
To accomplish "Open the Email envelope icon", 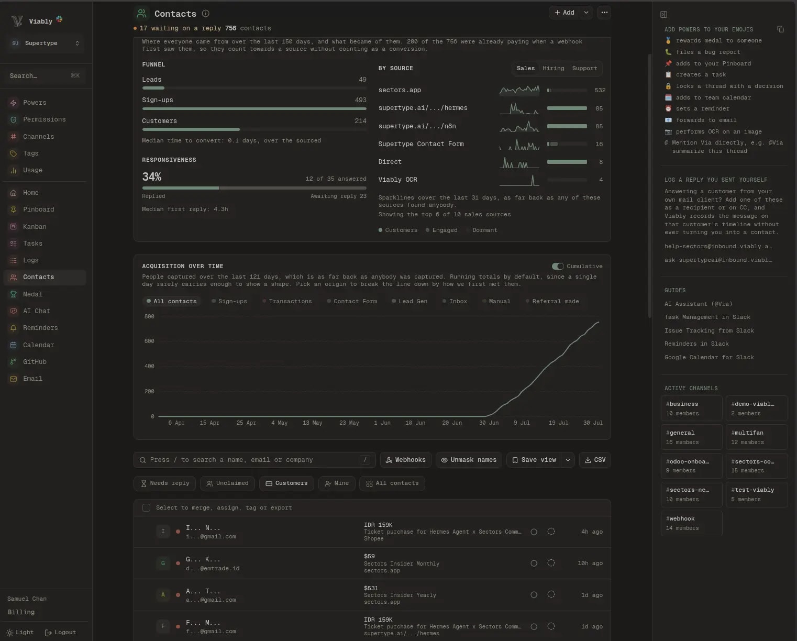I will click(x=14, y=379).
